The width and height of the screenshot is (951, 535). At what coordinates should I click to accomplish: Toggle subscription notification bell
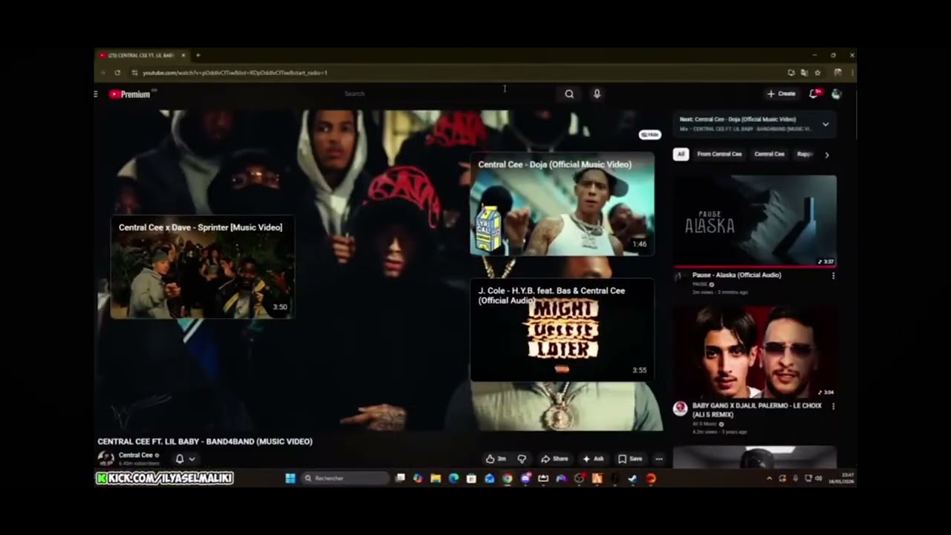pos(179,458)
